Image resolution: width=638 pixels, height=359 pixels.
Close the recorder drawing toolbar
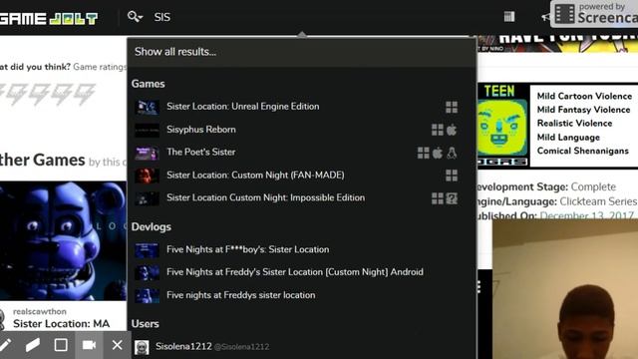pos(118,345)
